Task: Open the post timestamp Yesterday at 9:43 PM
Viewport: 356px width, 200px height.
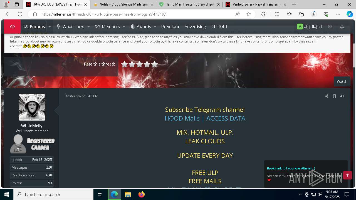Action: coord(82,96)
